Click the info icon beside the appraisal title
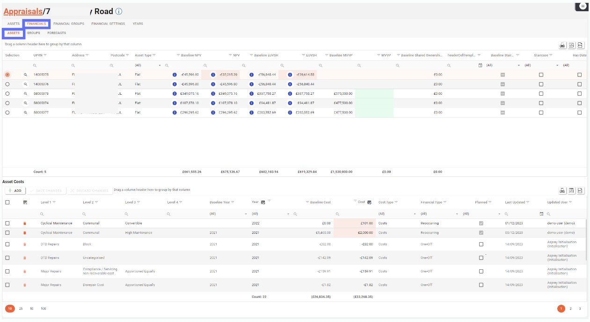The image size is (590, 322). click(119, 12)
